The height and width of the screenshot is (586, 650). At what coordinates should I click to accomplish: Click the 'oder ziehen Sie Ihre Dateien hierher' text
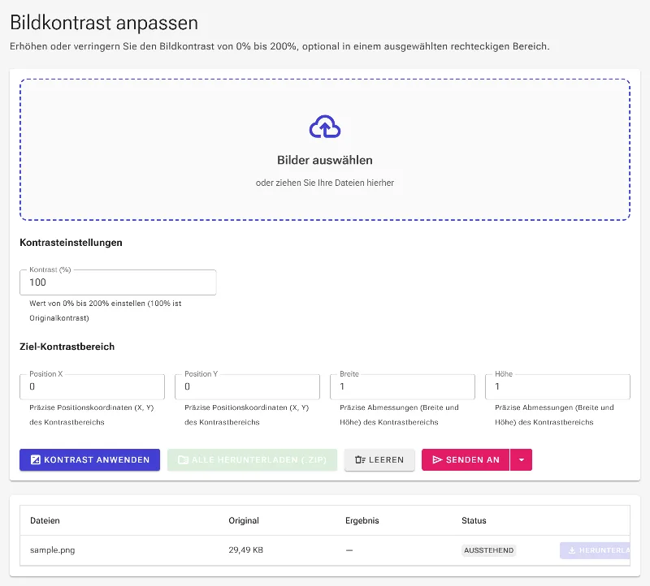click(x=324, y=183)
